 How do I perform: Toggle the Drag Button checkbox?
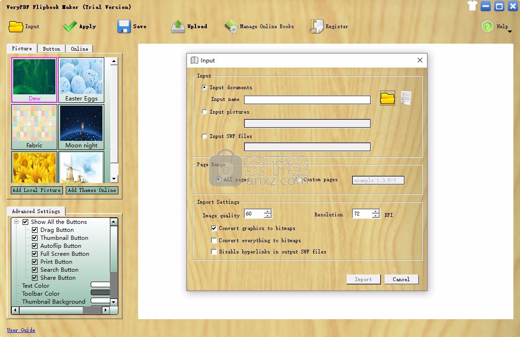tap(34, 230)
